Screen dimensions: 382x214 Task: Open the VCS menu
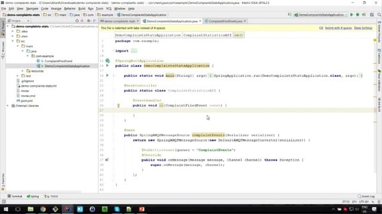109,8
